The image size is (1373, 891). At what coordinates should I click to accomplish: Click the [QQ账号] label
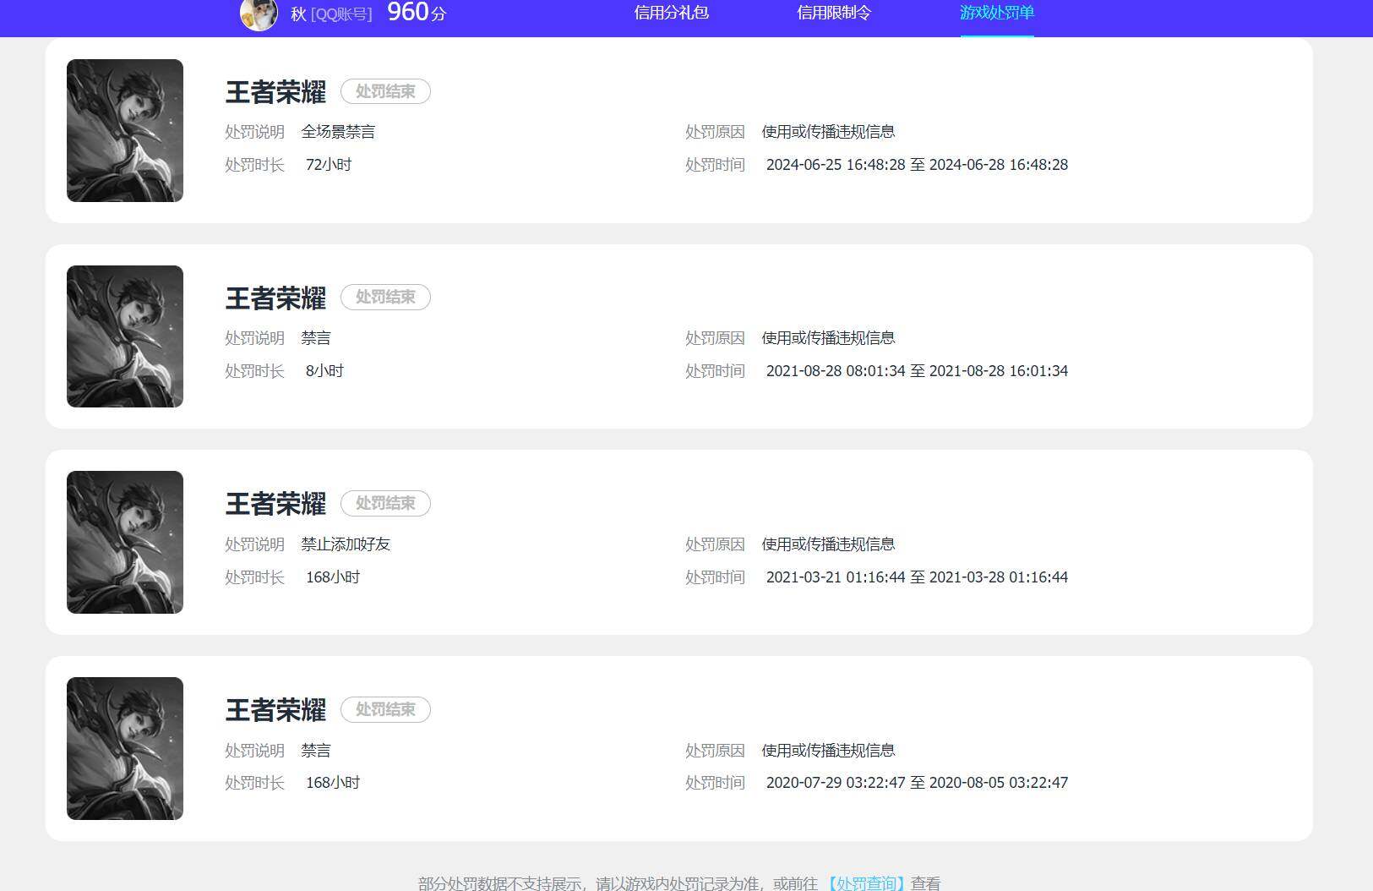[x=341, y=14]
